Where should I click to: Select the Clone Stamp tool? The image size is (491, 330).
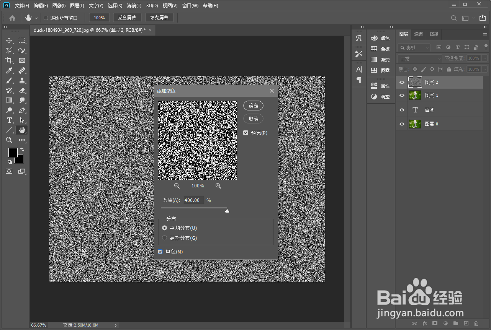22,80
